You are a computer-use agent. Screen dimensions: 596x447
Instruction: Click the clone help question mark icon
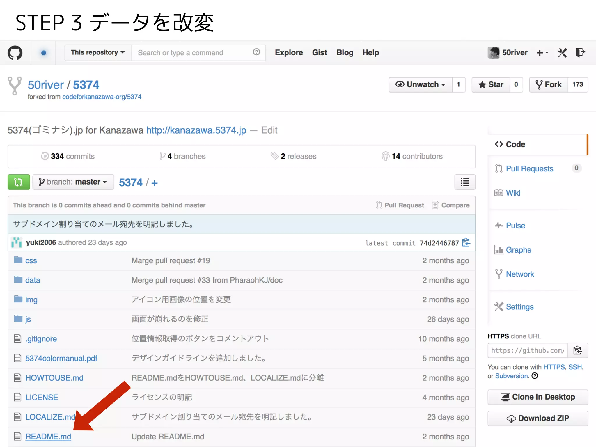535,376
